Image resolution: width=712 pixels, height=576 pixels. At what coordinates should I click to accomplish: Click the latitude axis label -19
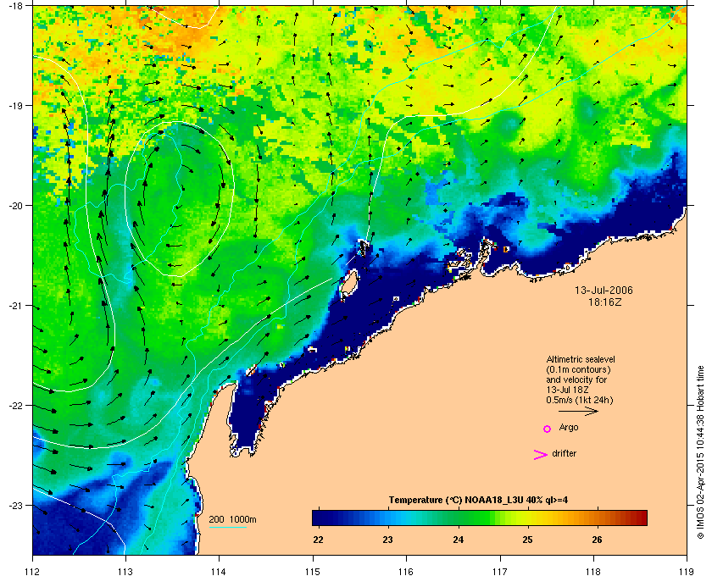pyautogui.click(x=15, y=106)
